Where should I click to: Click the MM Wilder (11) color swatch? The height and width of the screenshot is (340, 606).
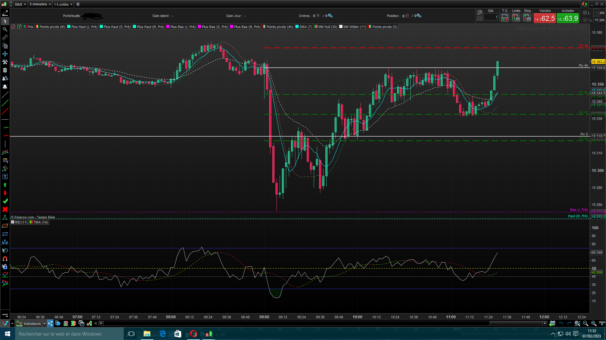point(341,27)
